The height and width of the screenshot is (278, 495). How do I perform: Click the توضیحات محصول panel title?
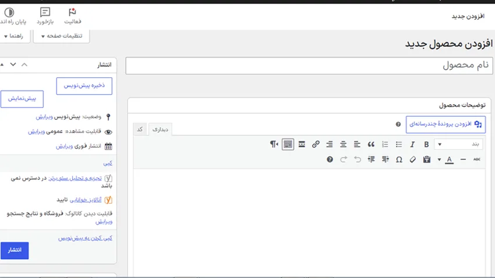[x=462, y=105]
